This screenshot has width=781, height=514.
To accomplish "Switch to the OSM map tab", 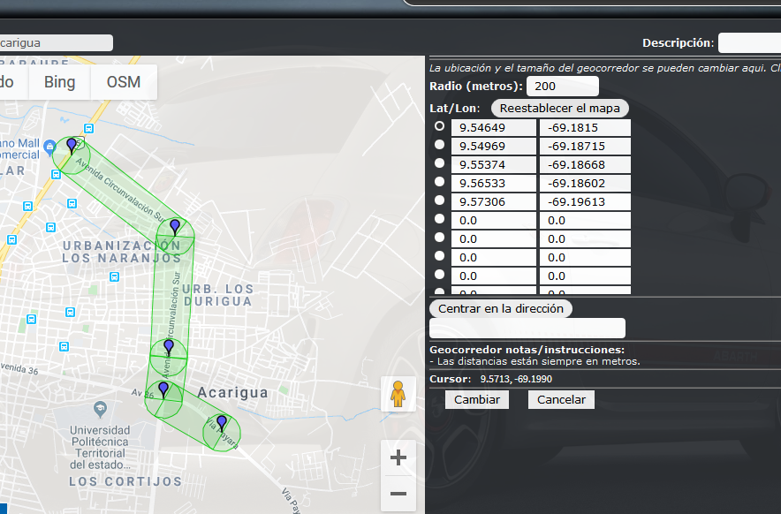I will point(123,81).
